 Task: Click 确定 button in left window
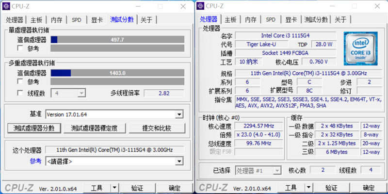point(175,188)
